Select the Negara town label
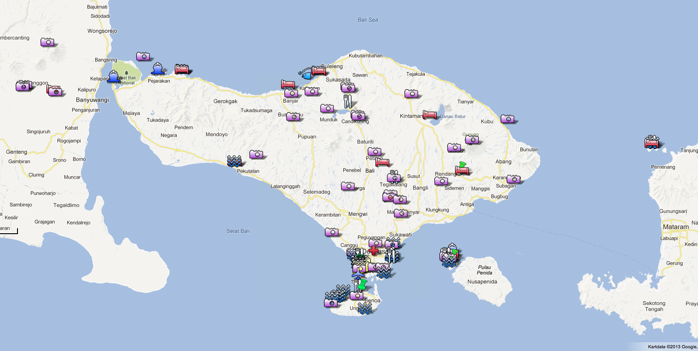 click(x=168, y=135)
